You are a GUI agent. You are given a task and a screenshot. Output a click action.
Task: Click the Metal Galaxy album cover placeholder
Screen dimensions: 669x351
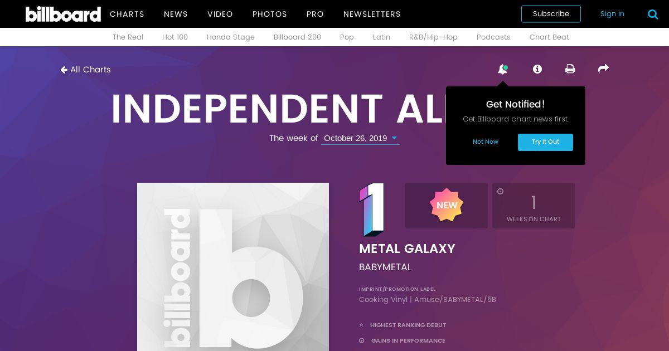pos(233,267)
